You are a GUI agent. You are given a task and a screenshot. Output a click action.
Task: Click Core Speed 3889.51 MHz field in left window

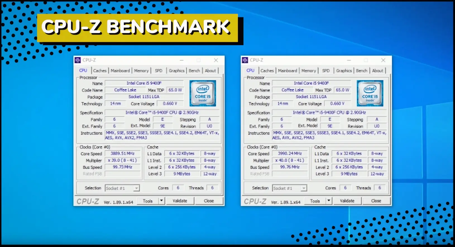coord(123,153)
